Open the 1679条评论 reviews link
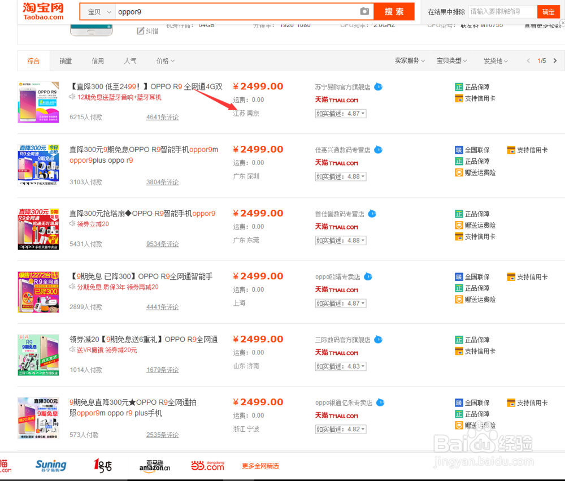The image size is (565, 481). pyautogui.click(x=162, y=370)
